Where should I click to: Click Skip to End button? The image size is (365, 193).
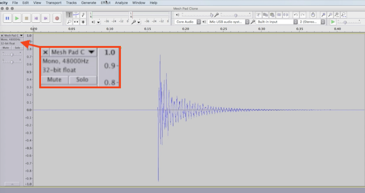47,18
